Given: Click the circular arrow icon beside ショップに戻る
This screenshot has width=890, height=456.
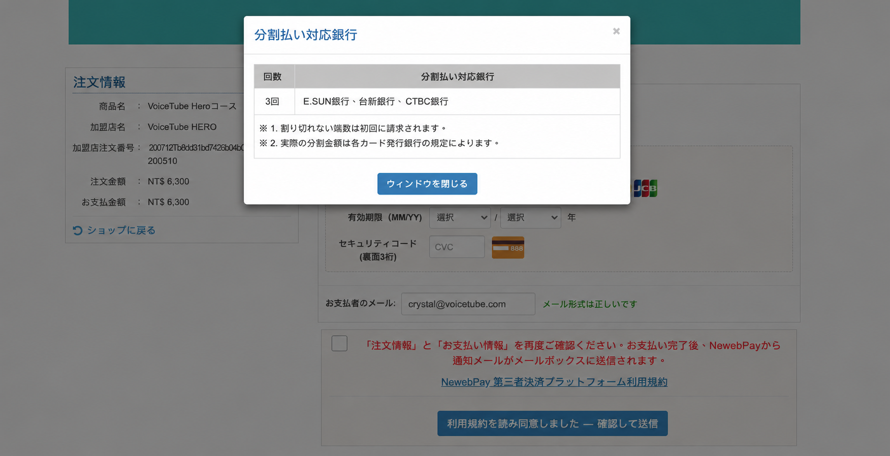Looking at the screenshot, I should [x=78, y=231].
